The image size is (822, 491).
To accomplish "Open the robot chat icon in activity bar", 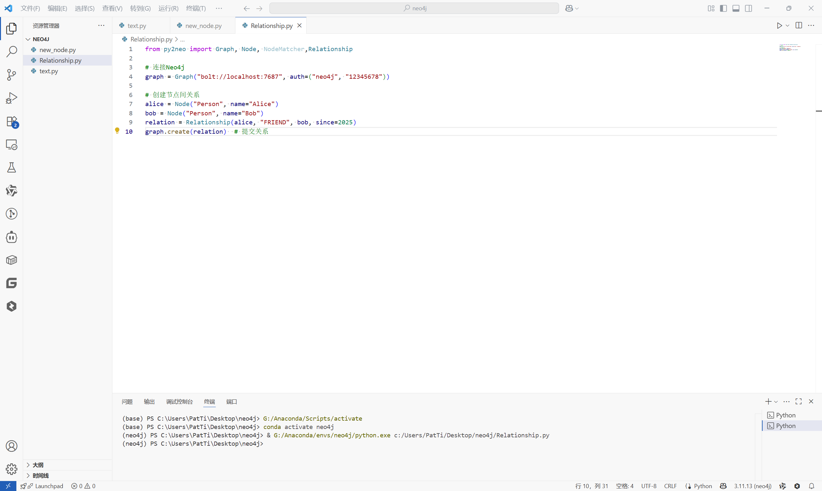I will click(12, 237).
